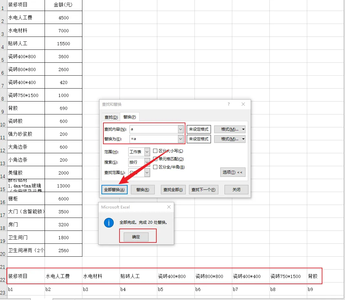Open the 格式(M) arrow beside 替换为
The image size is (345, 300).
click(x=243, y=139)
